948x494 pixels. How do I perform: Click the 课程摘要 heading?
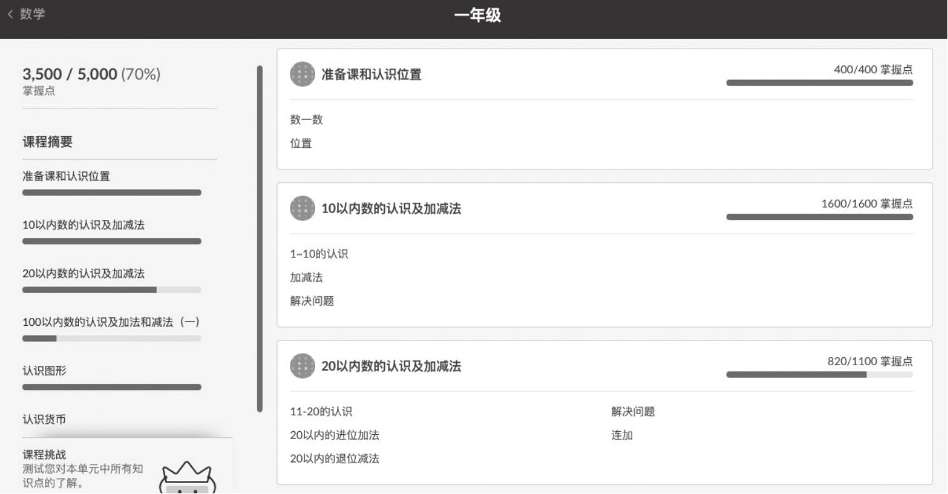pyautogui.click(x=47, y=142)
